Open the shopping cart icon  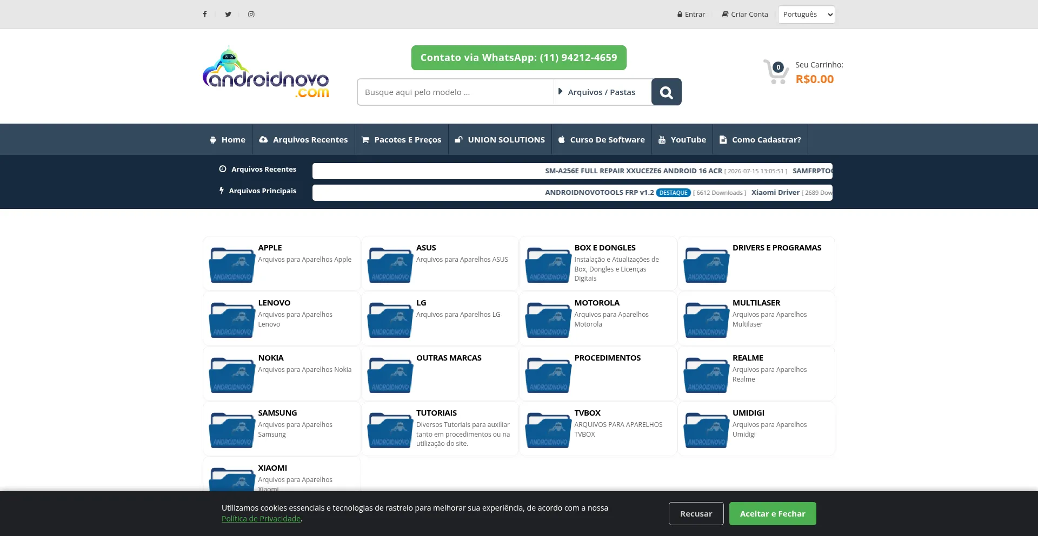click(x=776, y=72)
